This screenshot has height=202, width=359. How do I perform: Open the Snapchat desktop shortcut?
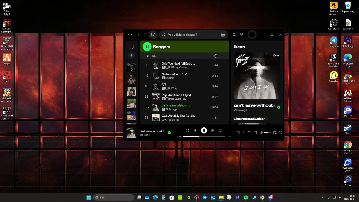coord(334,77)
